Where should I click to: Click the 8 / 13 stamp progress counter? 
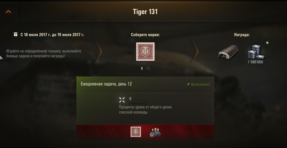tap(145, 68)
